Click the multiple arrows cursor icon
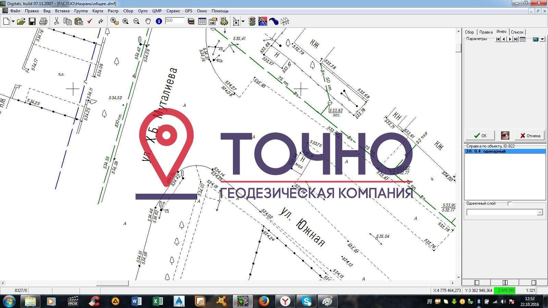Image resolution: width=548 pixels, height=308 pixels. coord(285,21)
